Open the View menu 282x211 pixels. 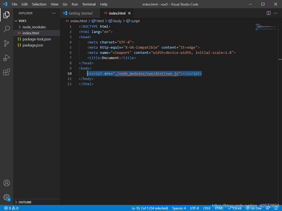tap(55, 4)
